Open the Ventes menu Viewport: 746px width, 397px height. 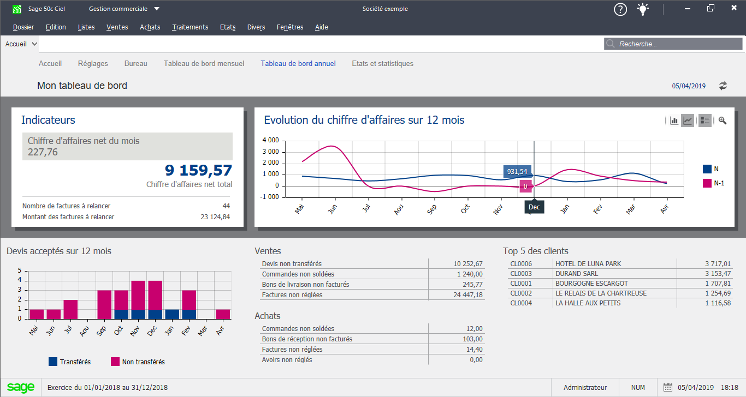(x=117, y=27)
